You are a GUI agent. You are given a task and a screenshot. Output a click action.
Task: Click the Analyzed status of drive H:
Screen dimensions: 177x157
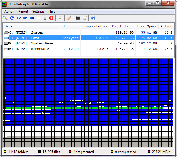tap(71, 49)
